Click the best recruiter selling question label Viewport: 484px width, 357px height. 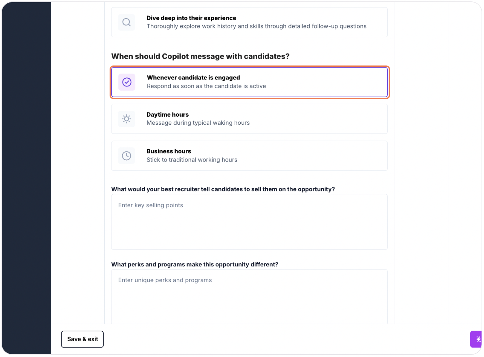coord(223,189)
